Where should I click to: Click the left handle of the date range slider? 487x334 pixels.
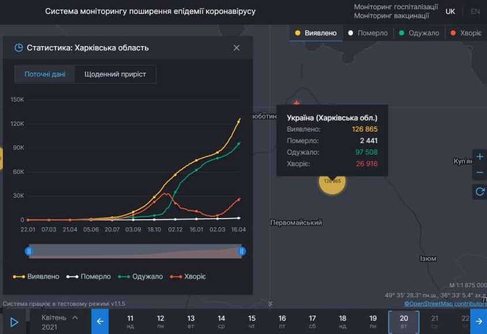[x=29, y=251]
